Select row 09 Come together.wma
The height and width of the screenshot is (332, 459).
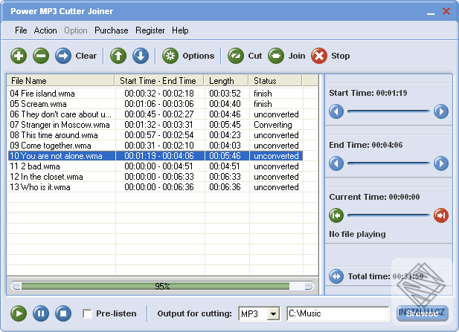[155, 146]
